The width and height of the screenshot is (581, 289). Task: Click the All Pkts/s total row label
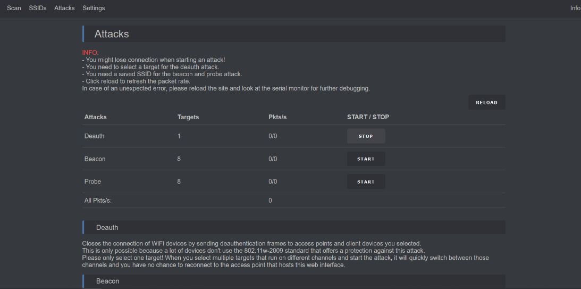pos(98,201)
